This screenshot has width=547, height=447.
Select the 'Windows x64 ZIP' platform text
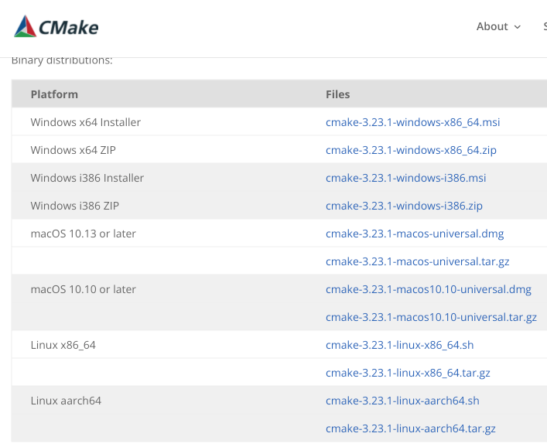(x=74, y=150)
